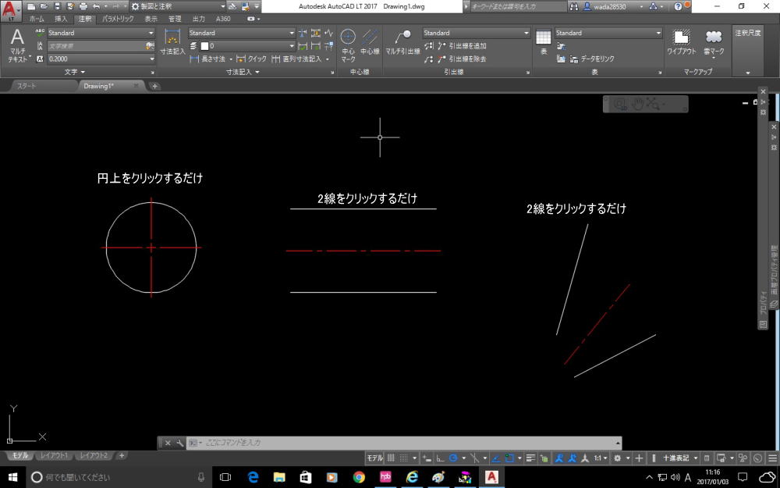Image resolution: width=780 pixels, height=488 pixels.
Task: Switch to レイアウト1 layout tab
Action: 54,456
